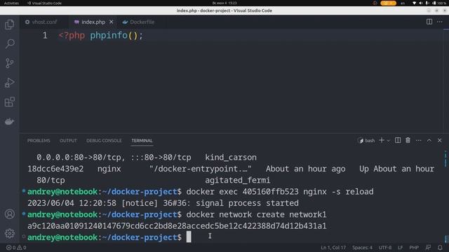Open the clock and calendar in top bar
Image resolution: width=449 pixels, height=252 pixels.
pyautogui.click(x=224, y=3)
